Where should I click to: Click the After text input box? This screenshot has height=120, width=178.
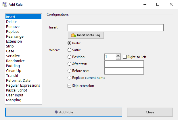(124, 64)
